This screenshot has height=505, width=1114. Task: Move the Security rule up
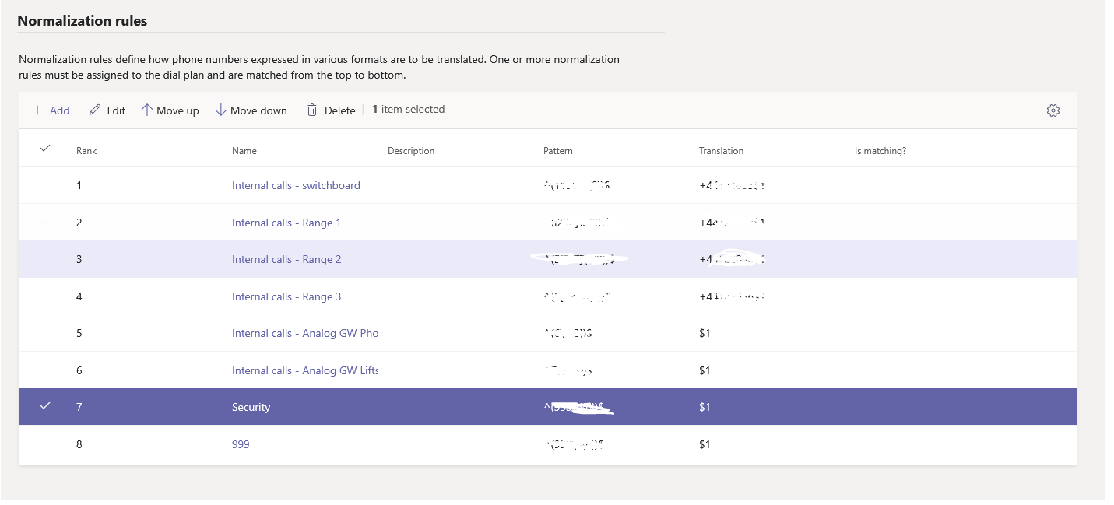[170, 110]
